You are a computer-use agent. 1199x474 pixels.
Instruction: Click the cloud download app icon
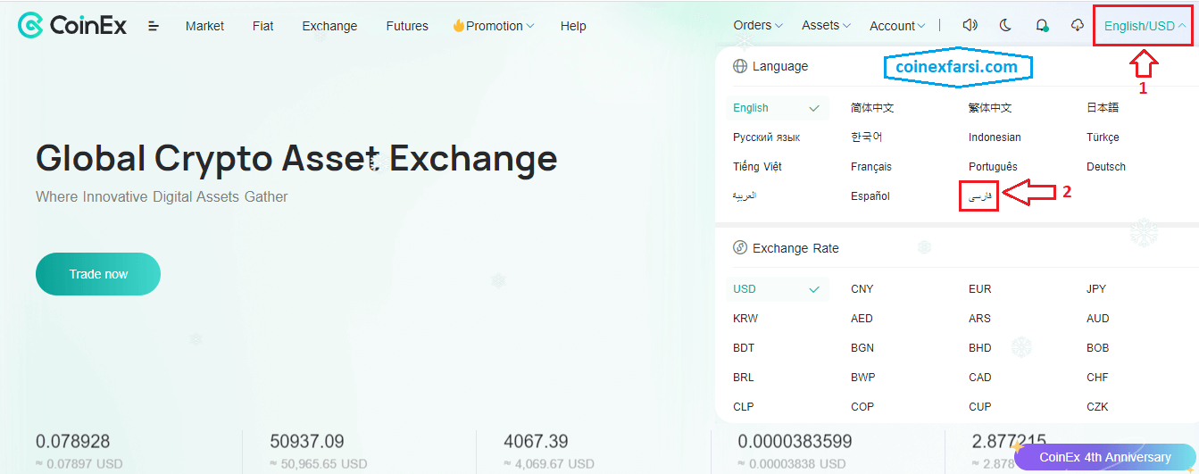coord(1078,26)
